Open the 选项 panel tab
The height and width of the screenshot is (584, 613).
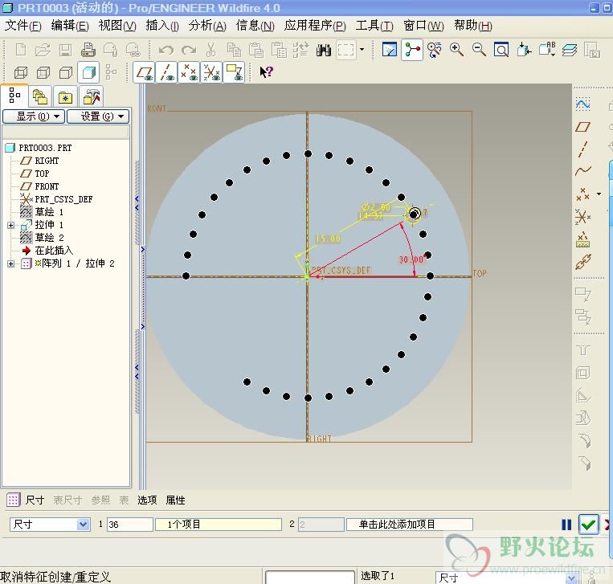(x=147, y=500)
